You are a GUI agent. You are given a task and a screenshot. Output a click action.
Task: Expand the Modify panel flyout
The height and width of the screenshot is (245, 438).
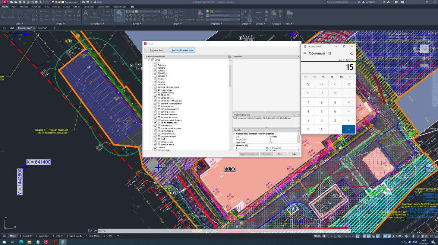click(60, 24)
